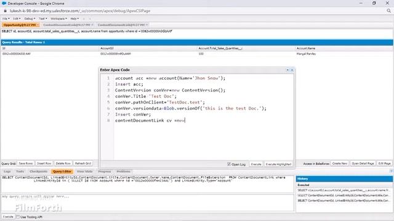The height and width of the screenshot is (221, 394).
Task: Click the Delete Row button
Action: tap(63, 163)
